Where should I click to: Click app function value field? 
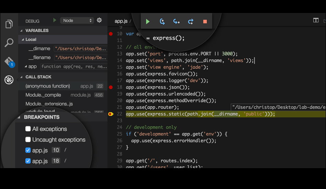[74, 67]
